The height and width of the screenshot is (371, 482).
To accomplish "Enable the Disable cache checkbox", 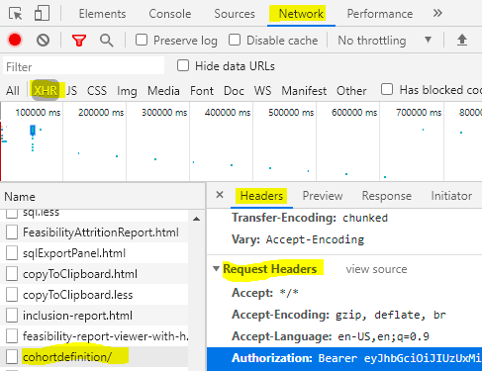I will pos(235,40).
